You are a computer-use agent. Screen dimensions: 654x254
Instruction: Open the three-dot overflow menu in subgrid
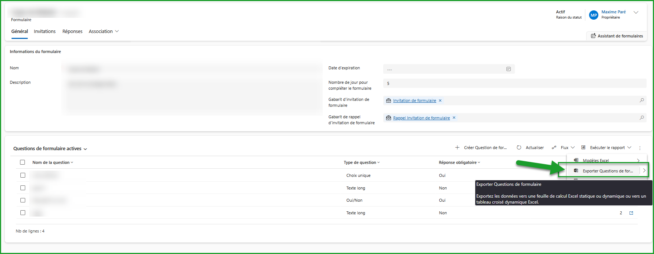pos(640,148)
